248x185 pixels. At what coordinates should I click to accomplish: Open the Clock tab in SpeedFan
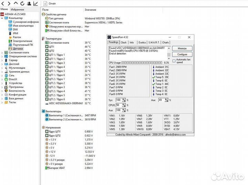124,42
